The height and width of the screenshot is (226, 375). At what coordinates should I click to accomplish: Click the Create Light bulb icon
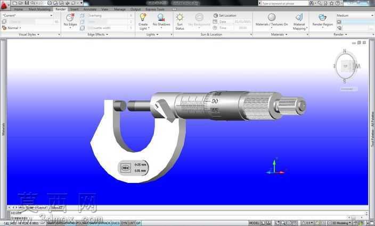[x=143, y=17]
